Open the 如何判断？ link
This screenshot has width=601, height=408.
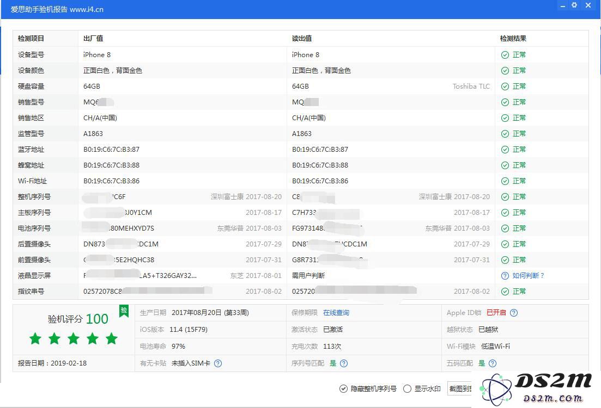click(x=528, y=276)
